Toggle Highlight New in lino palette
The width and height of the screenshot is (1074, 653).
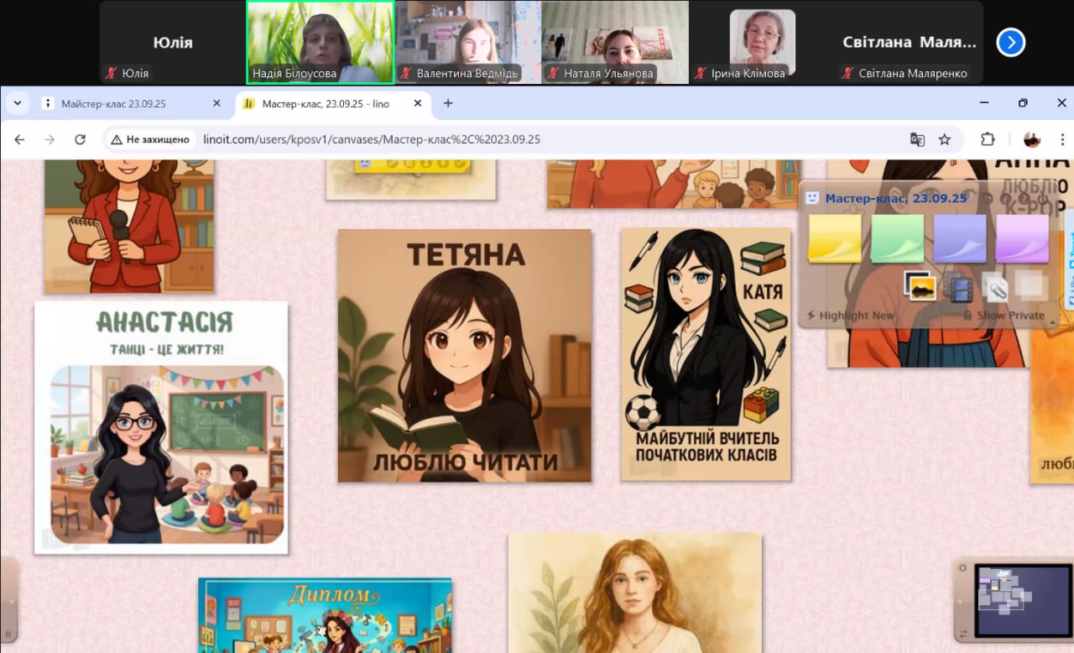850,316
